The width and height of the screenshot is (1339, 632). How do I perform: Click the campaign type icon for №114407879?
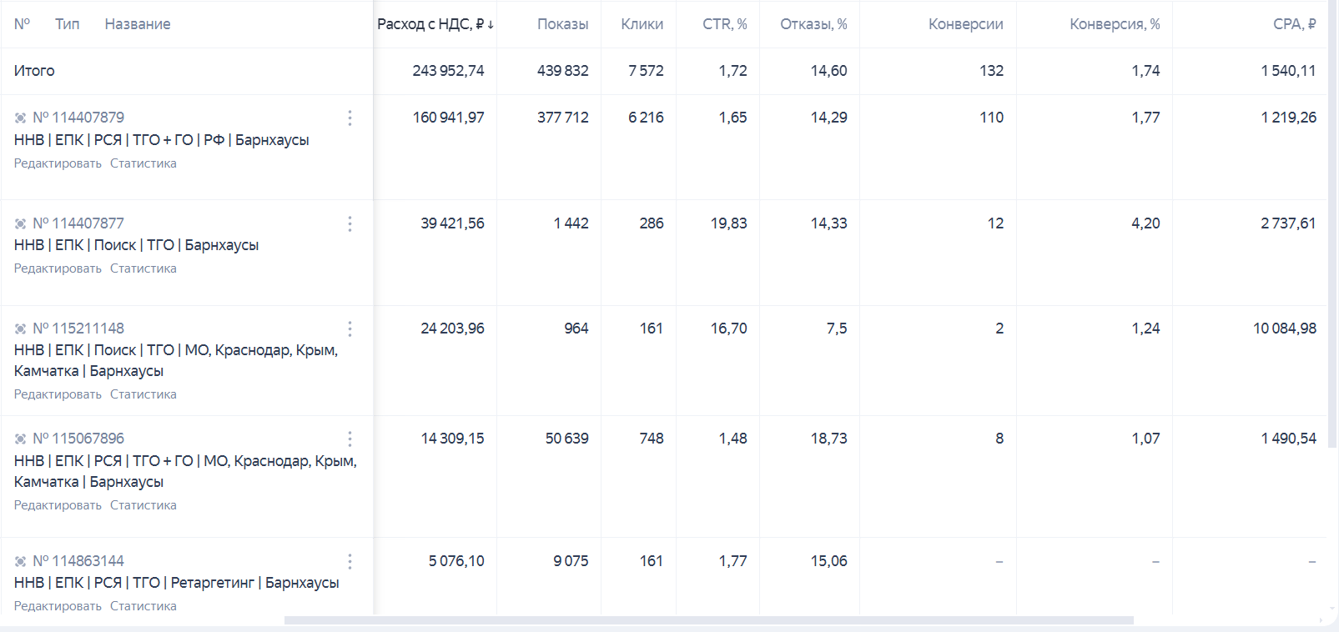tap(20, 118)
